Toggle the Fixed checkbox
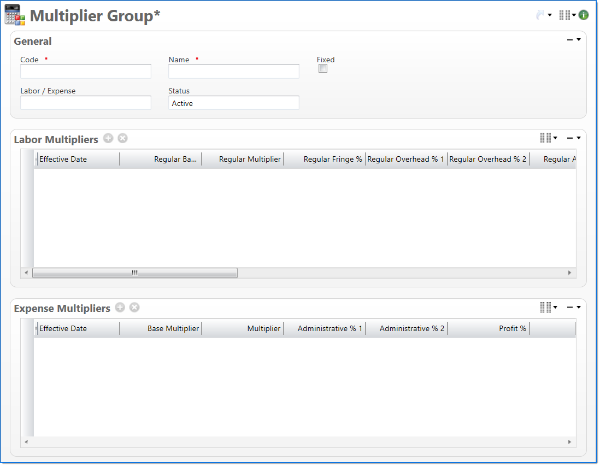Image resolution: width=600 pixels, height=466 pixels. [323, 69]
